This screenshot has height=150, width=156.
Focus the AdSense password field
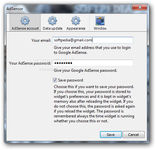coord(93,63)
